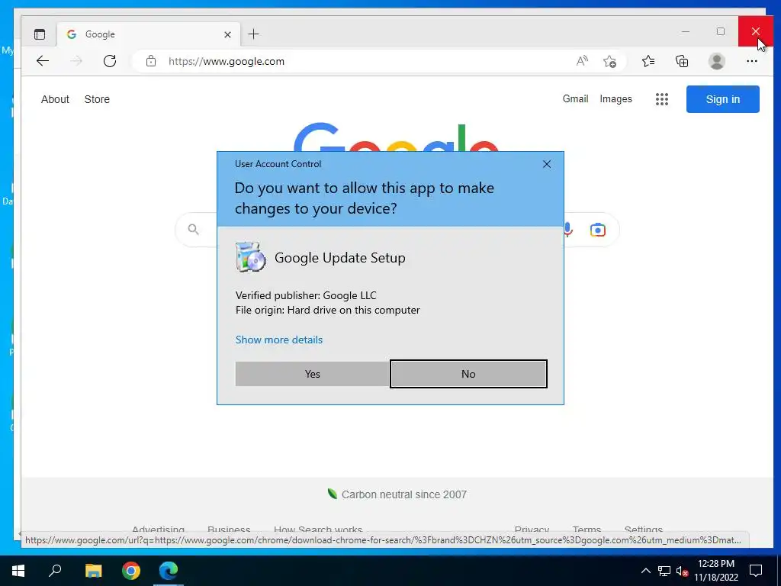Open Read aloud icon in address bar

582,61
